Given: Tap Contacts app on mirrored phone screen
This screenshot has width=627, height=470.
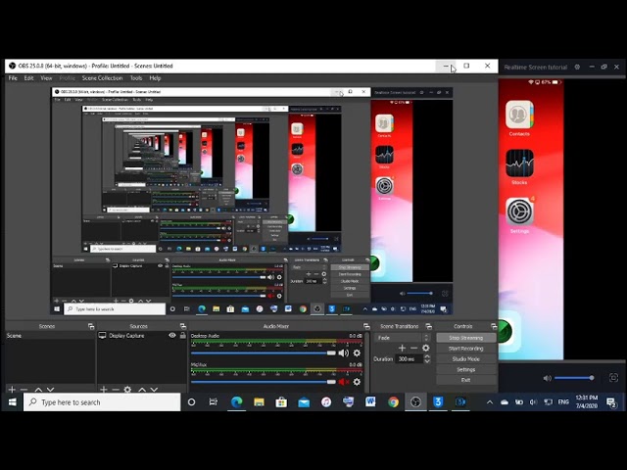Looking at the screenshot, I should pyautogui.click(x=519, y=118).
